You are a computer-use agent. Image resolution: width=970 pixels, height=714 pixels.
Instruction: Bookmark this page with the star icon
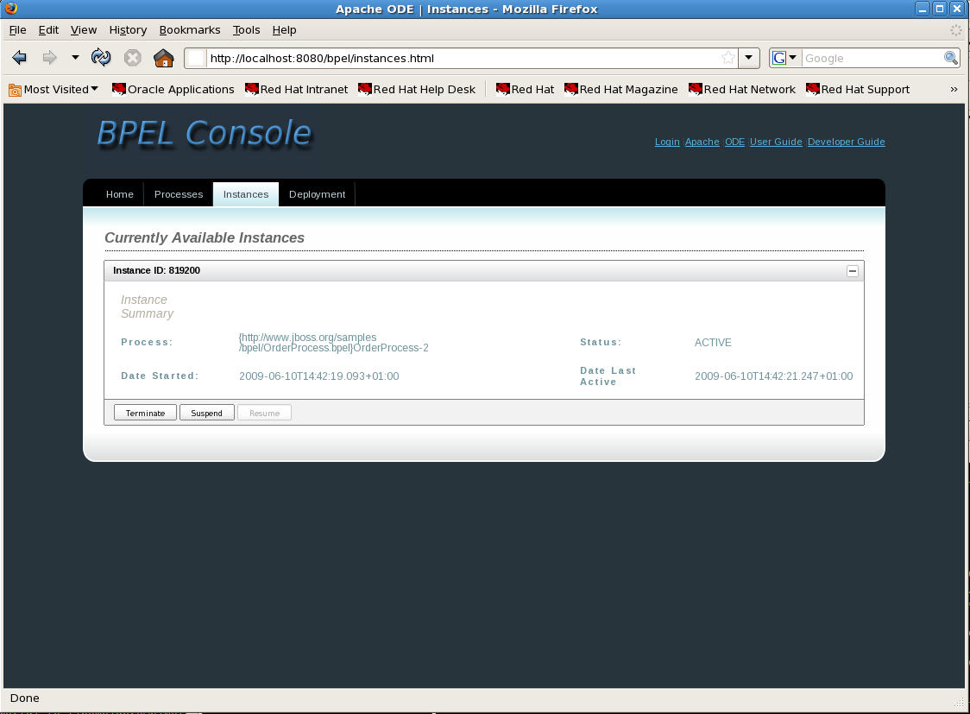[x=728, y=58]
